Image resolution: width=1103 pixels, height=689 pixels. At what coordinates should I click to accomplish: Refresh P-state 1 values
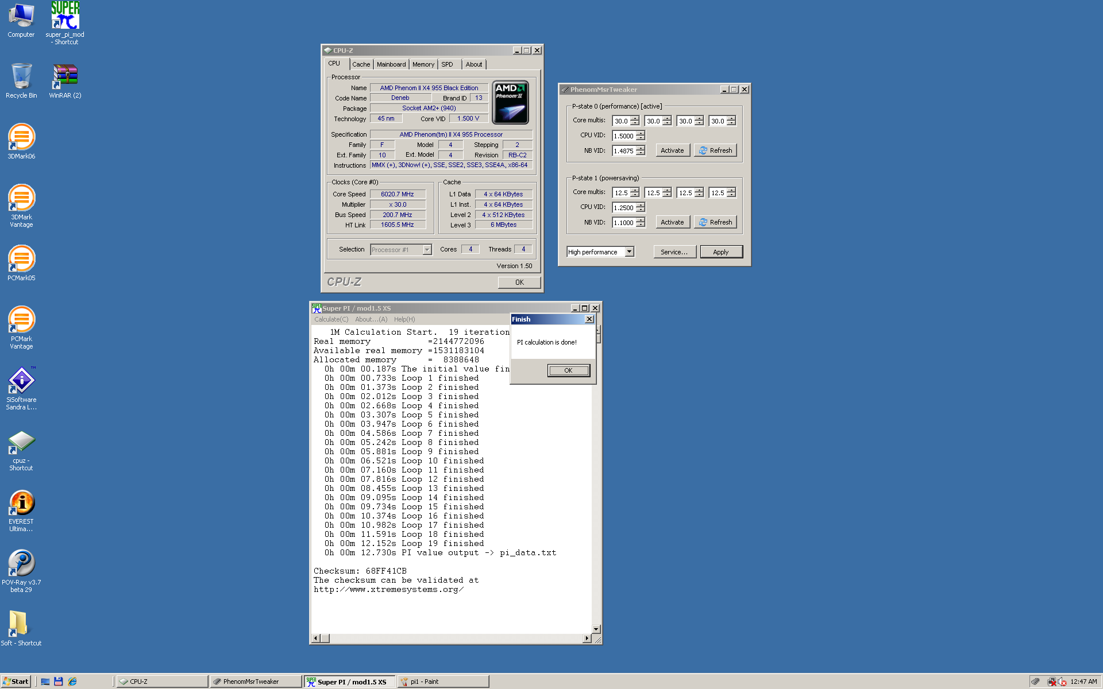(x=715, y=222)
